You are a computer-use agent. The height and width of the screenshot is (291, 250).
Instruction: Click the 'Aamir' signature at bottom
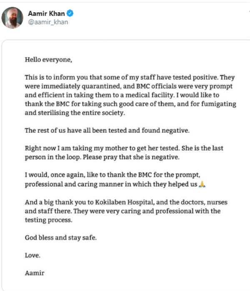tap(35, 273)
